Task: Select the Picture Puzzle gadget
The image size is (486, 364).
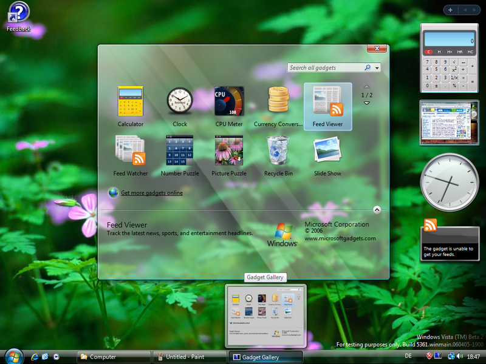Action: 229,151
